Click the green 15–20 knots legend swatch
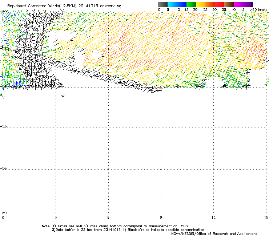Image resolution: width=269 pixels, height=236 pixels. (x=191, y=4)
